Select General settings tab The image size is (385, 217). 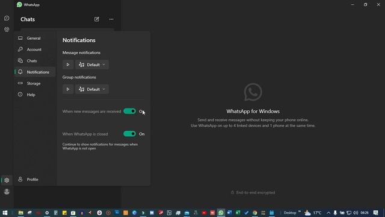coord(35,38)
